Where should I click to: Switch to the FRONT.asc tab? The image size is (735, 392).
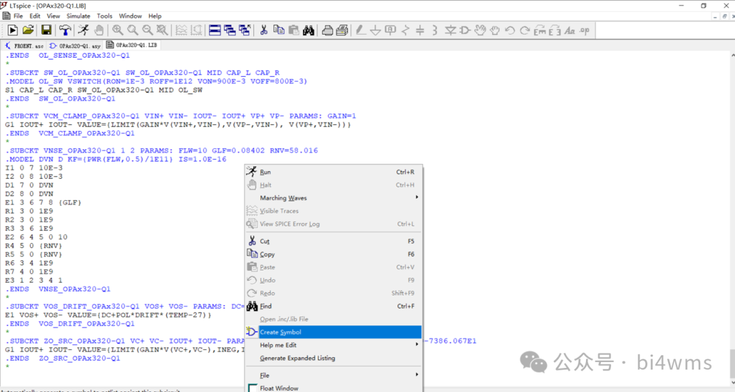(24, 46)
